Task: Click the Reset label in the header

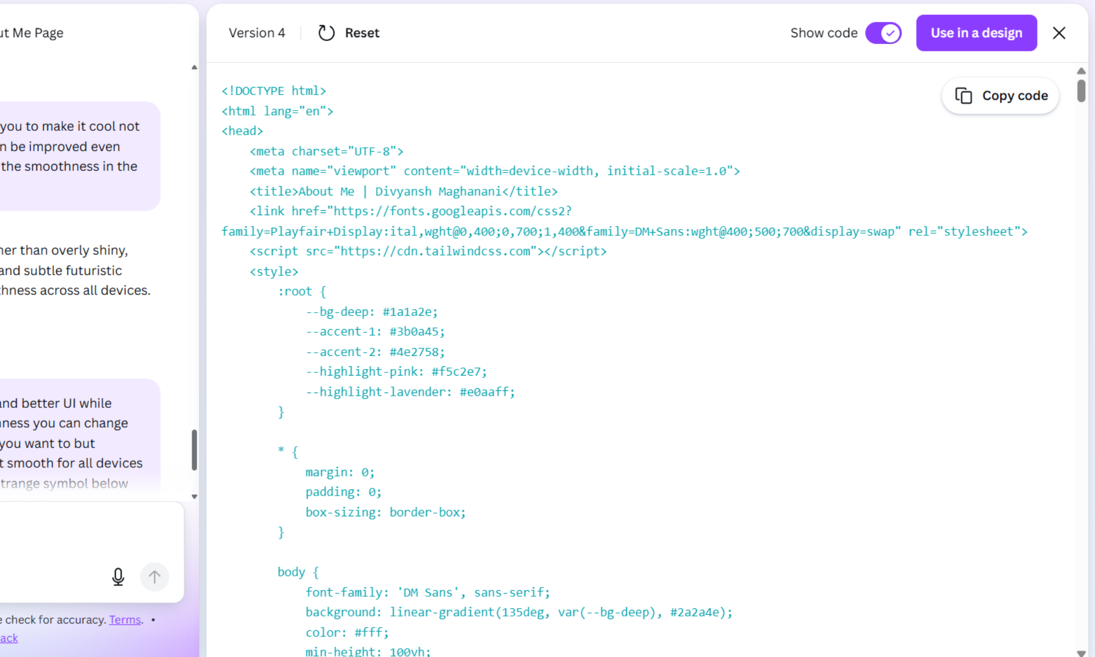Action: 362,33
